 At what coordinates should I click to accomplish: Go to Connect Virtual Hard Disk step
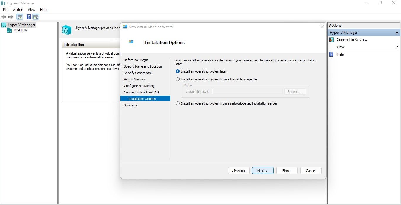[142, 92]
